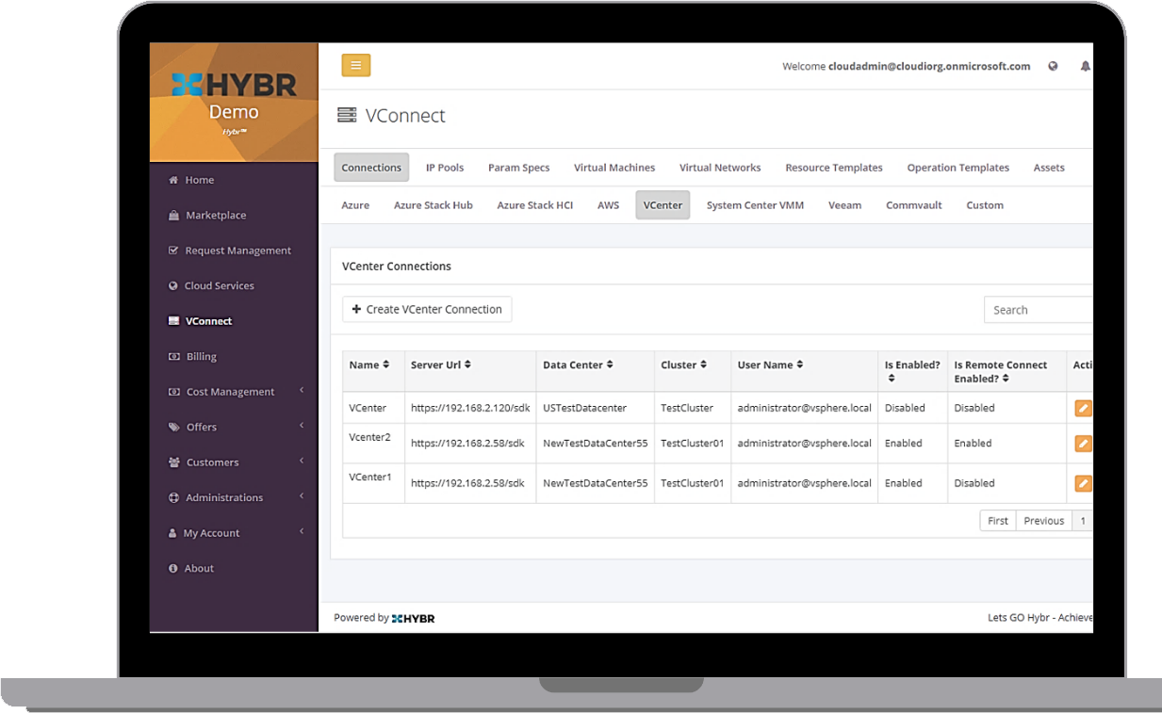1162x713 pixels.
Task: Sort by Server Url column arrows
Action: click(467, 365)
